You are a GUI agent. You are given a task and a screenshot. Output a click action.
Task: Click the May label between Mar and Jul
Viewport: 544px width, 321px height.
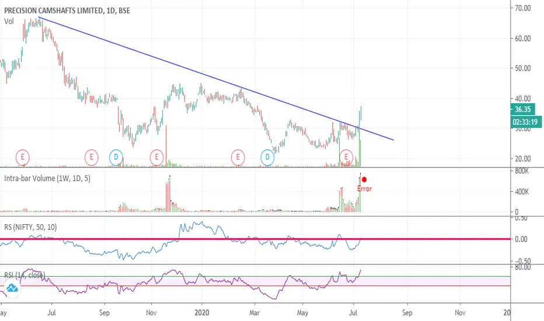[x=302, y=313]
